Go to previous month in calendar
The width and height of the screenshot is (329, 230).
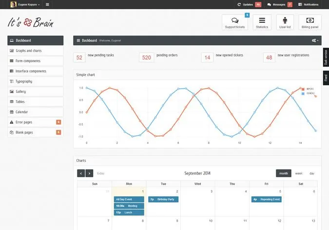point(81,173)
